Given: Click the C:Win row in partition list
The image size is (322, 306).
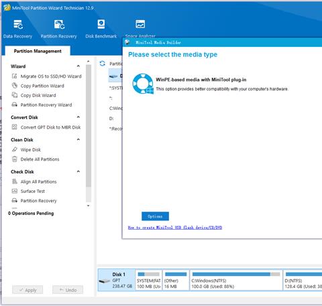Looking at the screenshot, I should tap(116, 108).
